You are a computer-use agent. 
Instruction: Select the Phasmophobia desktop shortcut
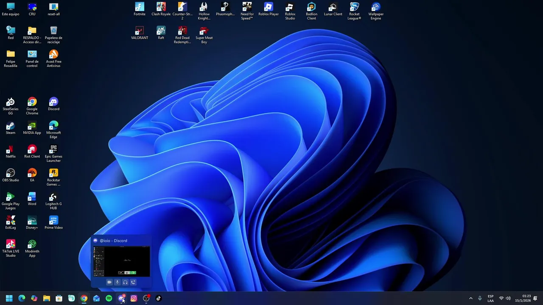(x=225, y=9)
